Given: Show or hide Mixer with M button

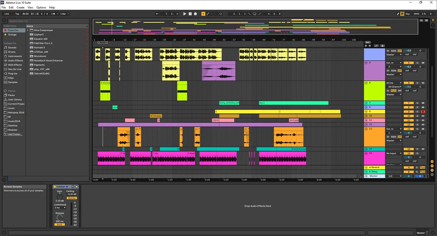Looking at the screenshot, I should pos(432,170).
